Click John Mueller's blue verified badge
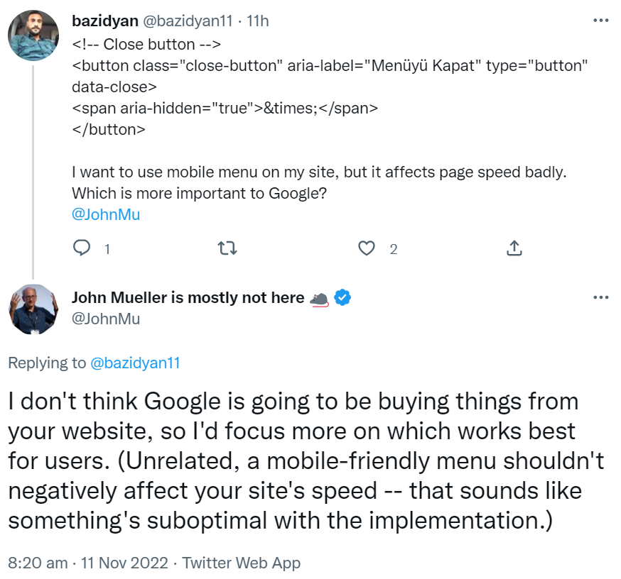 (x=342, y=297)
